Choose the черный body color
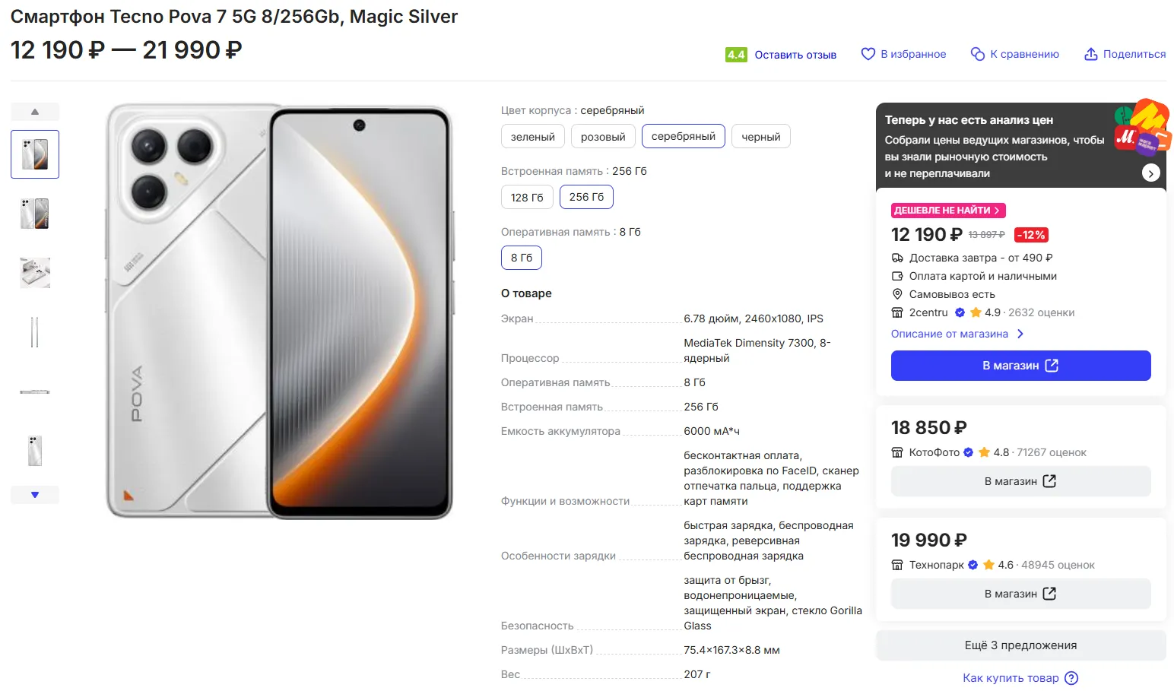The width and height of the screenshot is (1174, 691). [761, 137]
